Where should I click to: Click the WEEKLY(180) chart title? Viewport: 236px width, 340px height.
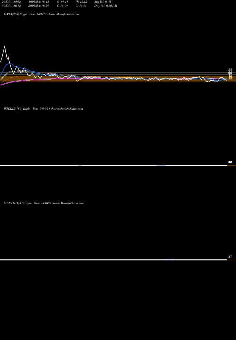[x=43, y=109]
